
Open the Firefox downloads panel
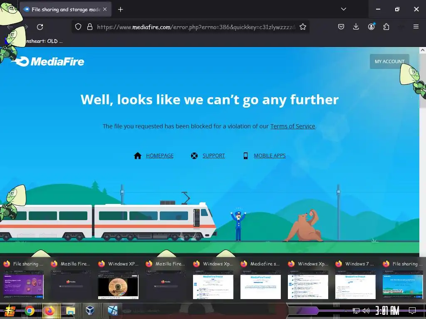click(356, 27)
